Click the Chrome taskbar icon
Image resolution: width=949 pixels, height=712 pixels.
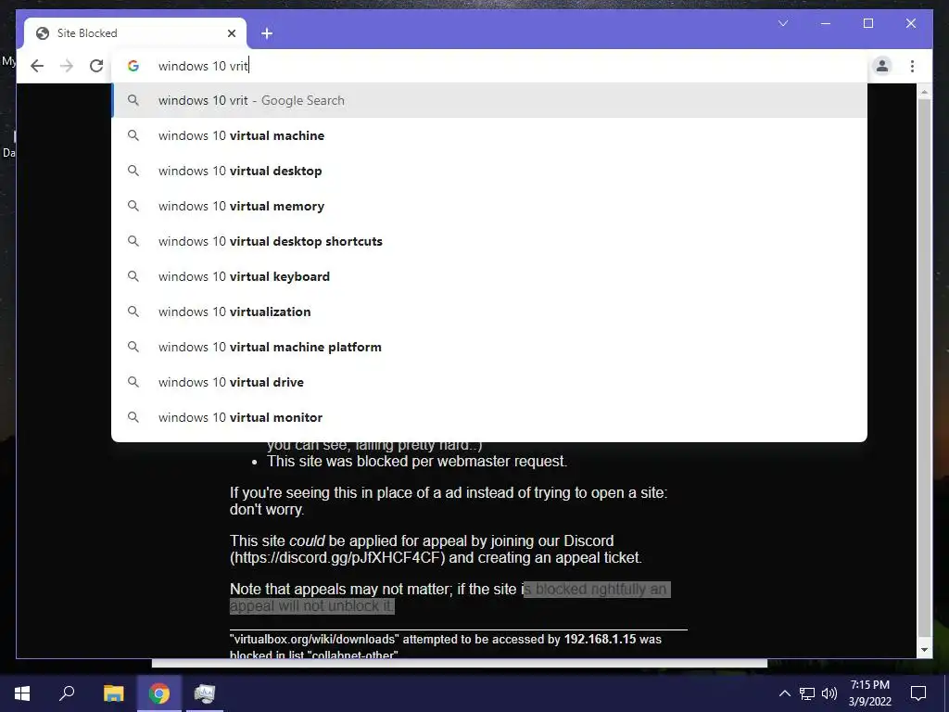pyautogui.click(x=159, y=693)
